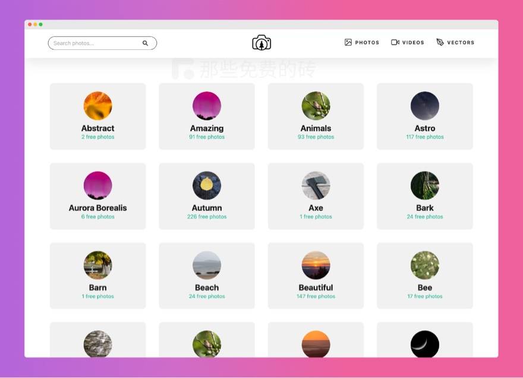Click the Astro night sky thumbnail
Viewport: 523px width, 378px height.
pos(425,106)
